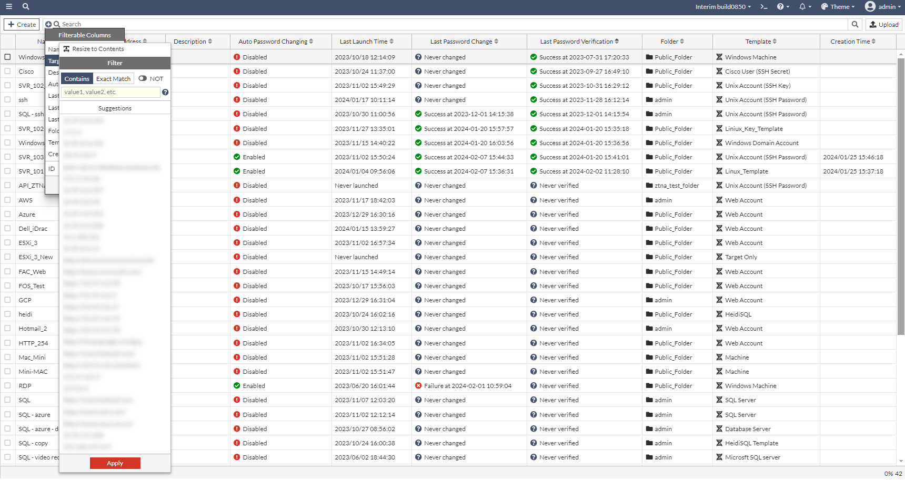Click 'Microsft SQL server' template cell

click(752, 457)
